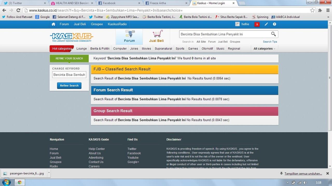332x186 pixels.
Task: Open the Supranatural category
Action: click(x=163, y=49)
